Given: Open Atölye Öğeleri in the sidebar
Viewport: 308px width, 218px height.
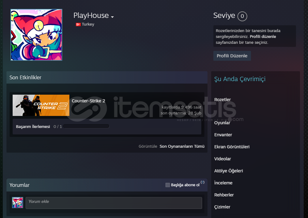Looking at the screenshot, I should point(228,171).
